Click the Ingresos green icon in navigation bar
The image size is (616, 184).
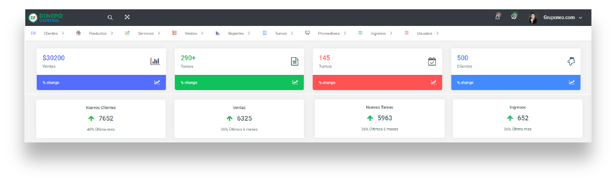(x=360, y=33)
